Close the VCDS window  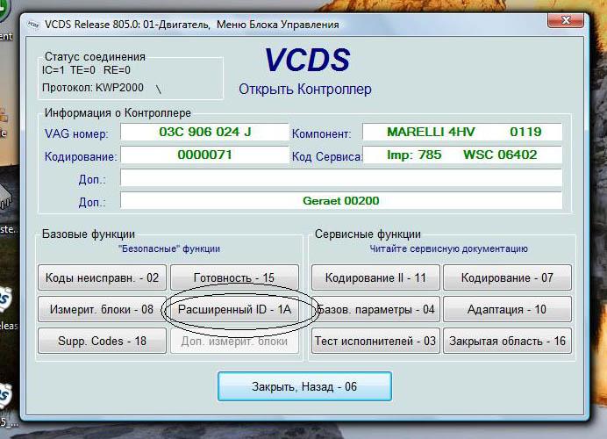point(566,20)
